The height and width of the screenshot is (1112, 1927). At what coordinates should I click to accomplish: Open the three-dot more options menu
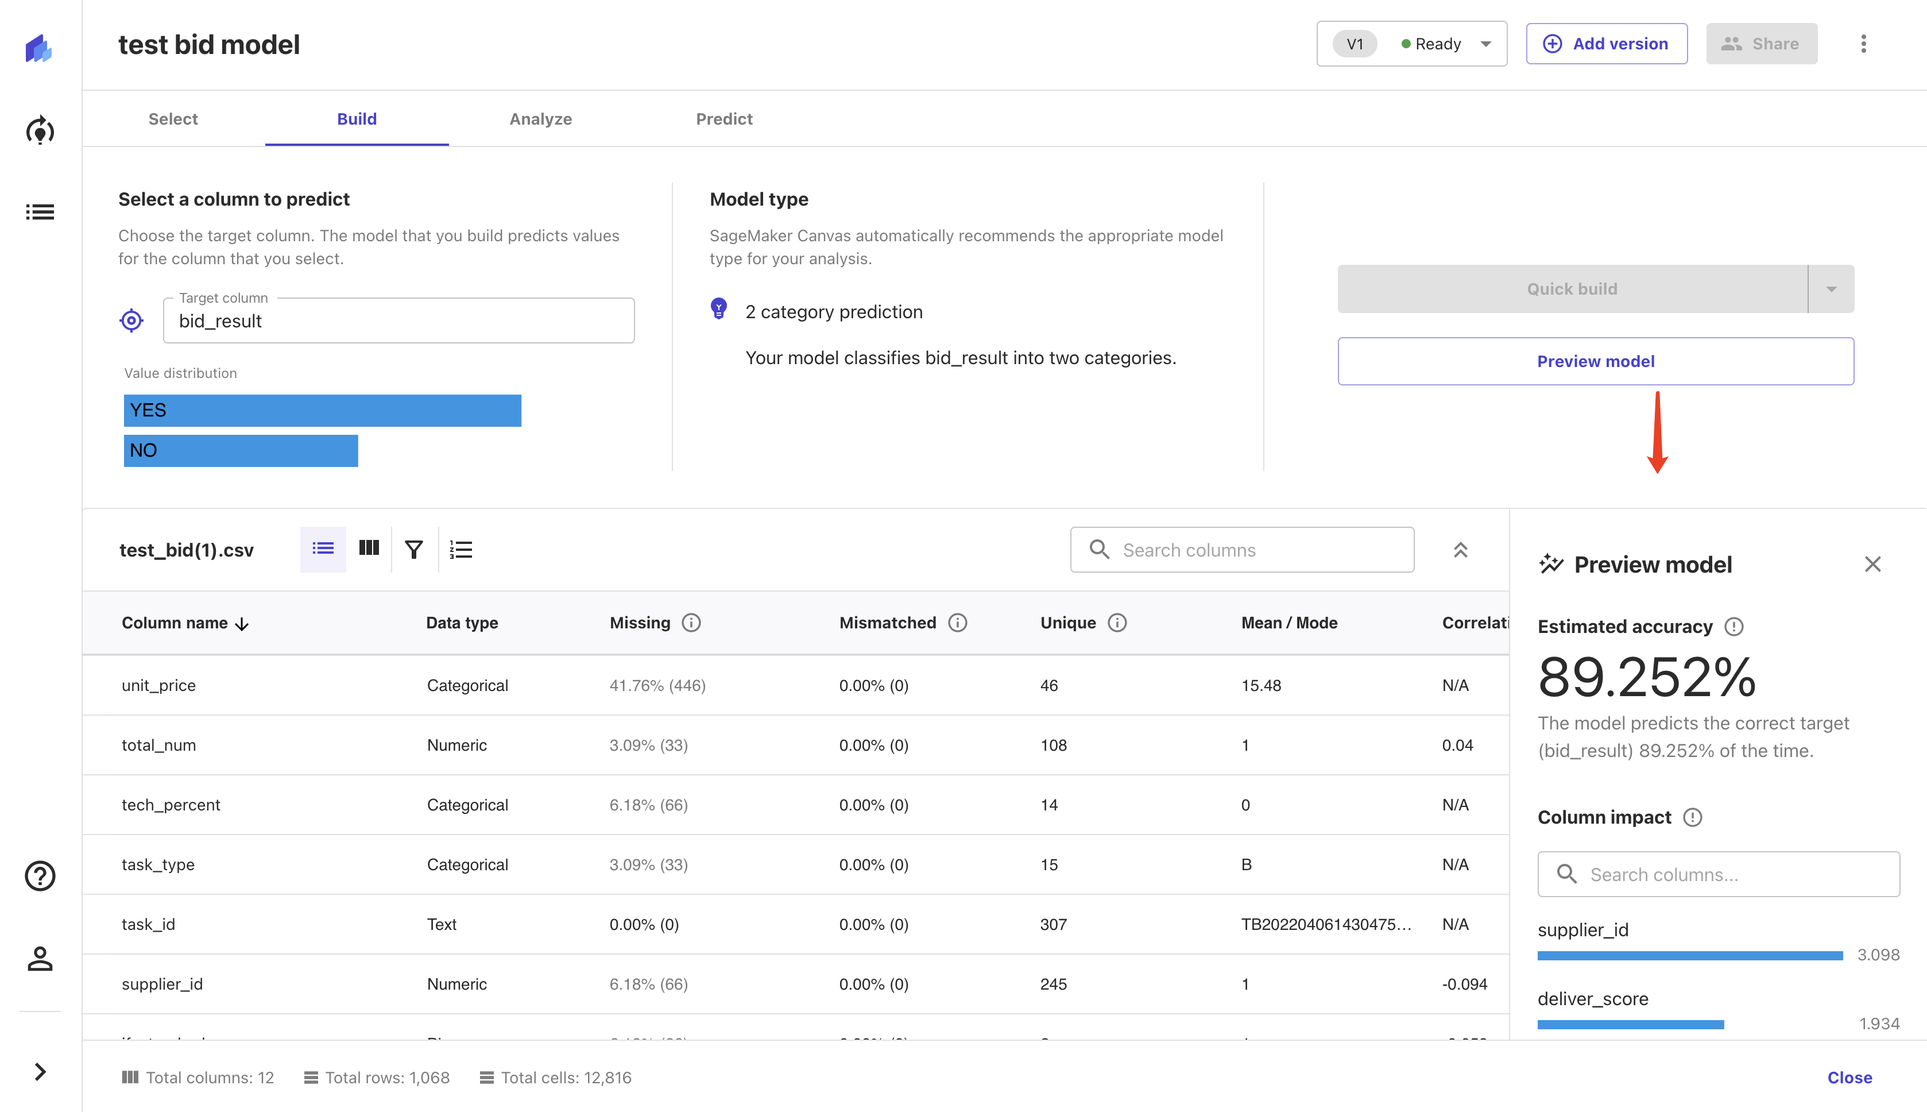pos(1864,44)
